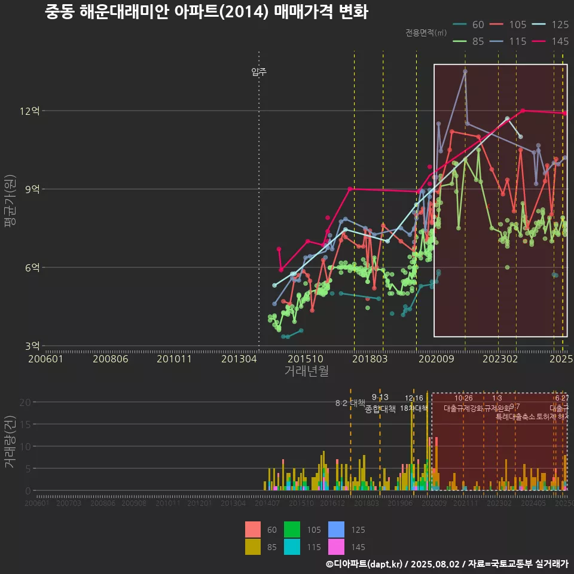The image size is (574, 574).
Task: Click the highest 115 line peak data point
Action: point(465,72)
